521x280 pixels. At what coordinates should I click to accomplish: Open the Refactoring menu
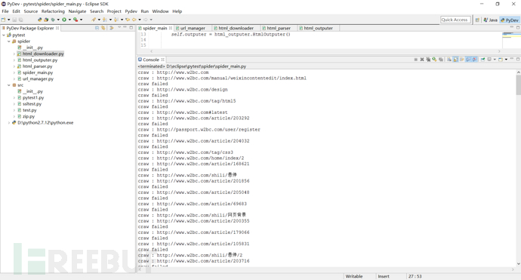(x=53, y=11)
